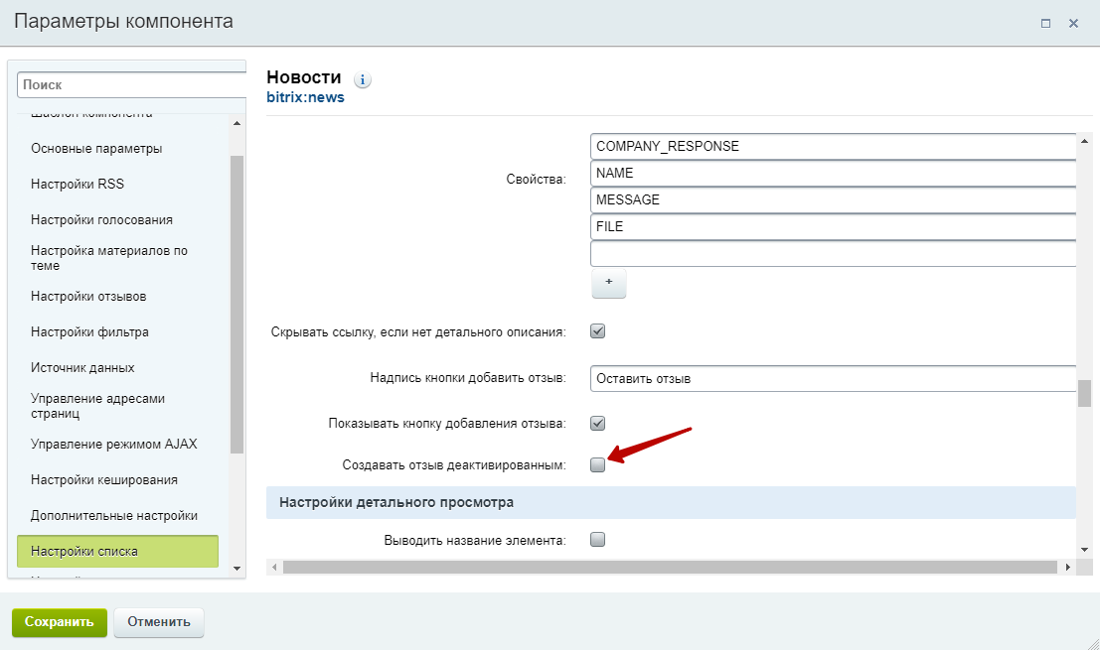This screenshot has width=1100, height=650.
Task: Select Настройки отзывов in sidebar
Action: click(88, 297)
